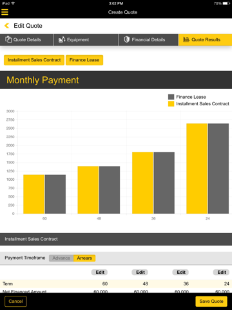Edit the 24 month term column
232x310 pixels.
222,272
